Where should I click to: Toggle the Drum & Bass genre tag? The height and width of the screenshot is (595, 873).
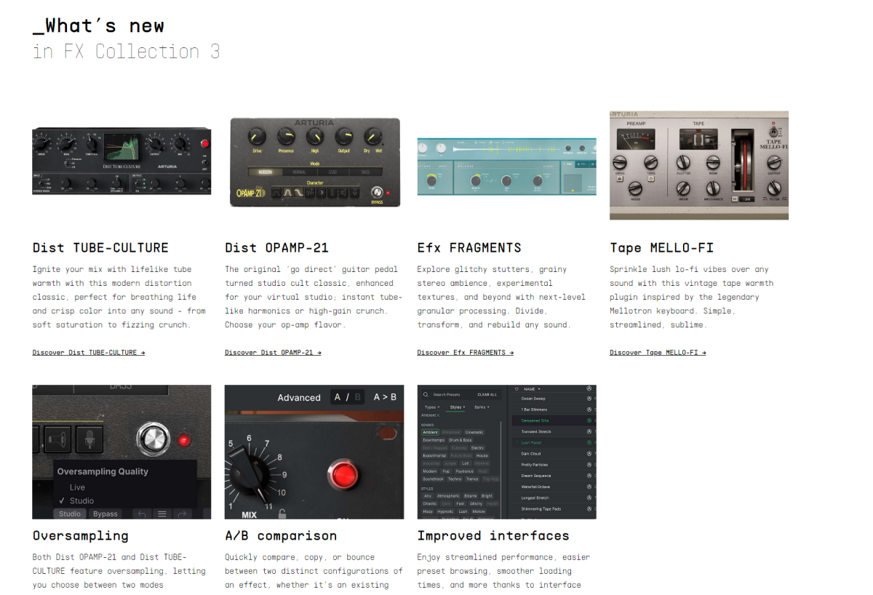click(461, 440)
